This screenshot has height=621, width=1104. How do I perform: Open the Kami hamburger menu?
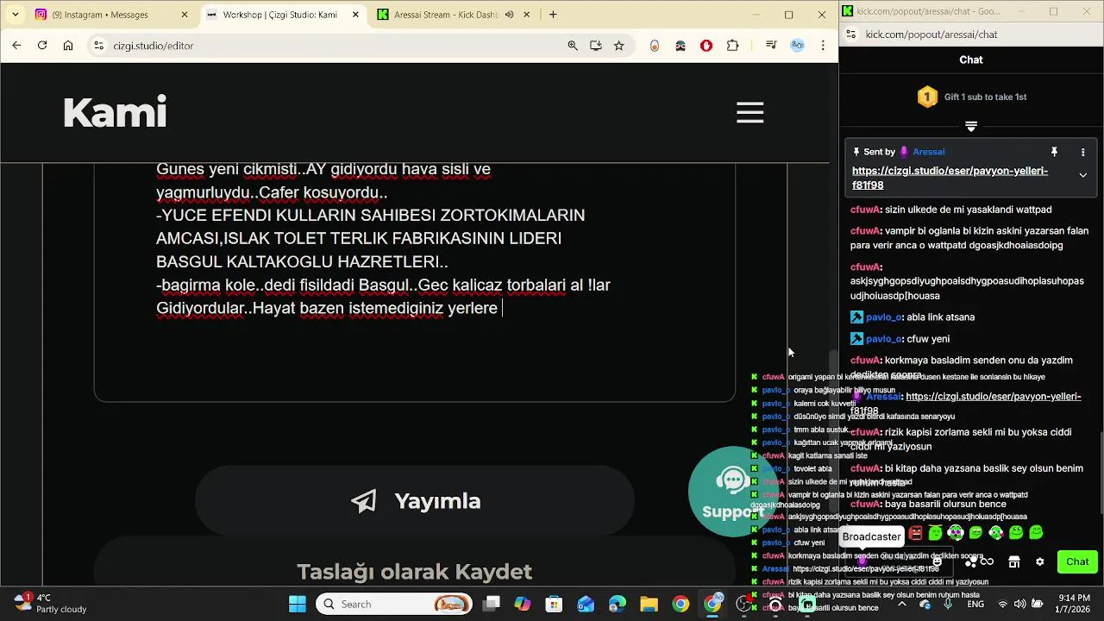[x=750, y=112]
